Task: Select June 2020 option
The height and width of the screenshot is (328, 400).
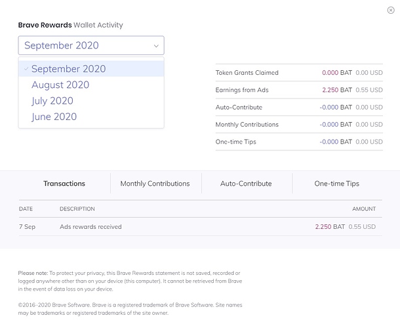Action: [54, 117]
